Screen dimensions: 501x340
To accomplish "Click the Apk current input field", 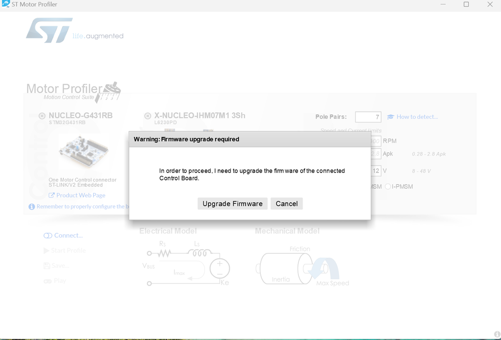I will [376, 154].
